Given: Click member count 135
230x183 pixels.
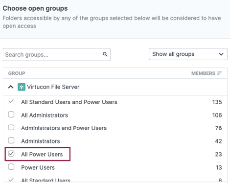Looking at the screenshot, I should [x=217, y=102].
